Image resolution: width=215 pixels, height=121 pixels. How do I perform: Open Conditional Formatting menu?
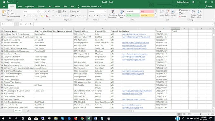pos(113,14)
